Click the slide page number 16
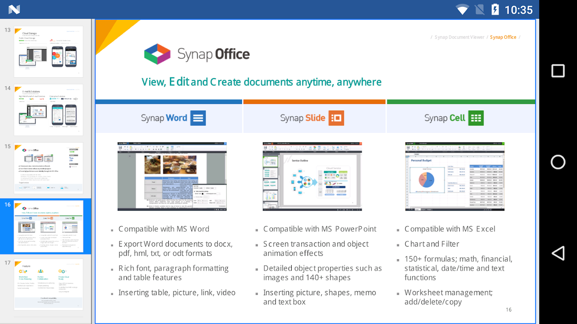This screenshot has width=577, height=324. 509,310
